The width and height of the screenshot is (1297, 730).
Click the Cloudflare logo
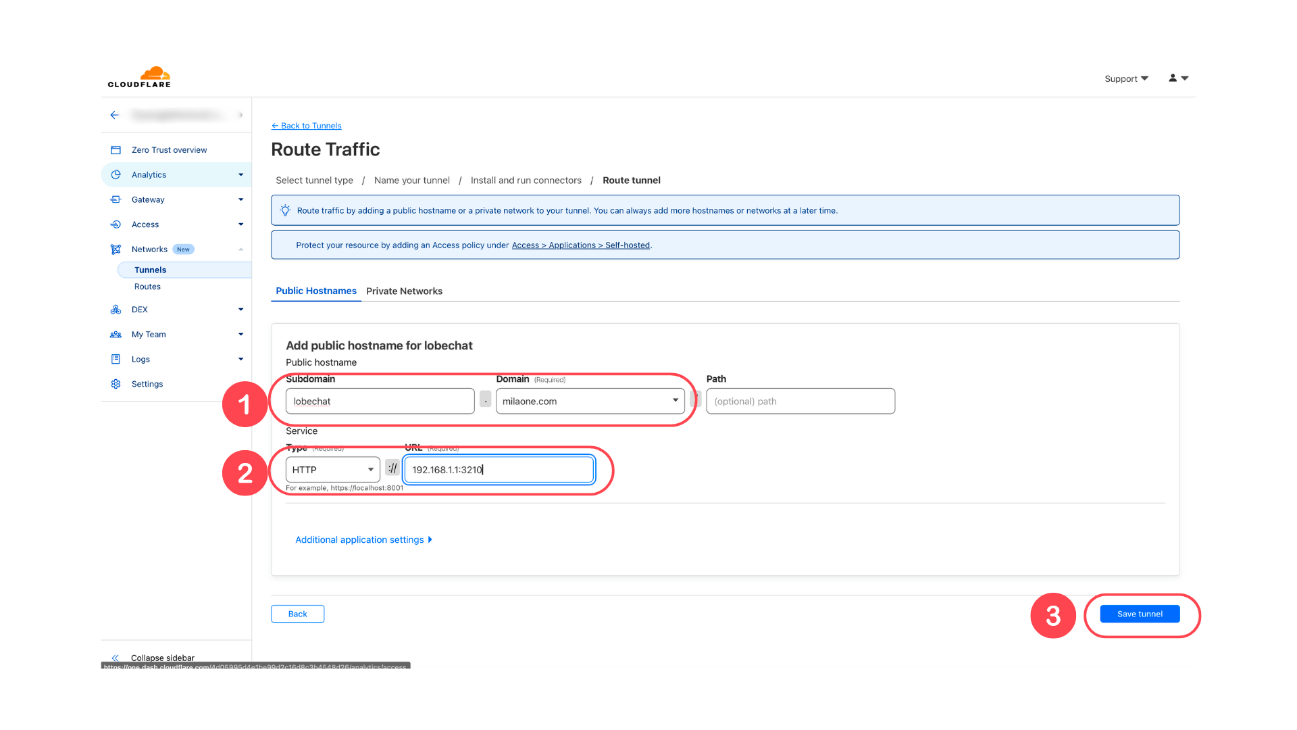139,77
